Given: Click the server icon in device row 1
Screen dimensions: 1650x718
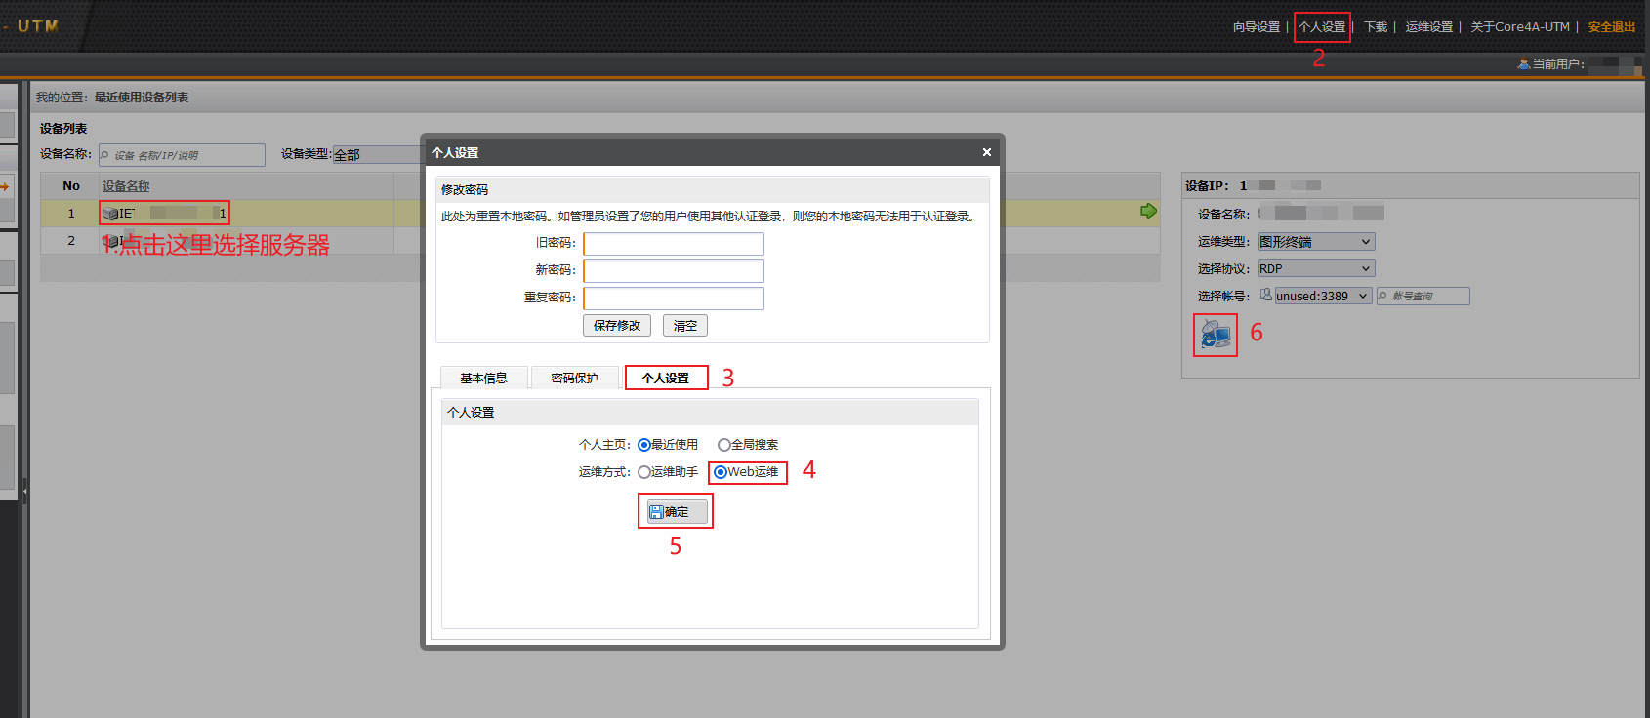Looking at the screenshot, I should point(110,214).
